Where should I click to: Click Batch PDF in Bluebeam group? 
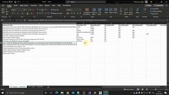(154, 14)
